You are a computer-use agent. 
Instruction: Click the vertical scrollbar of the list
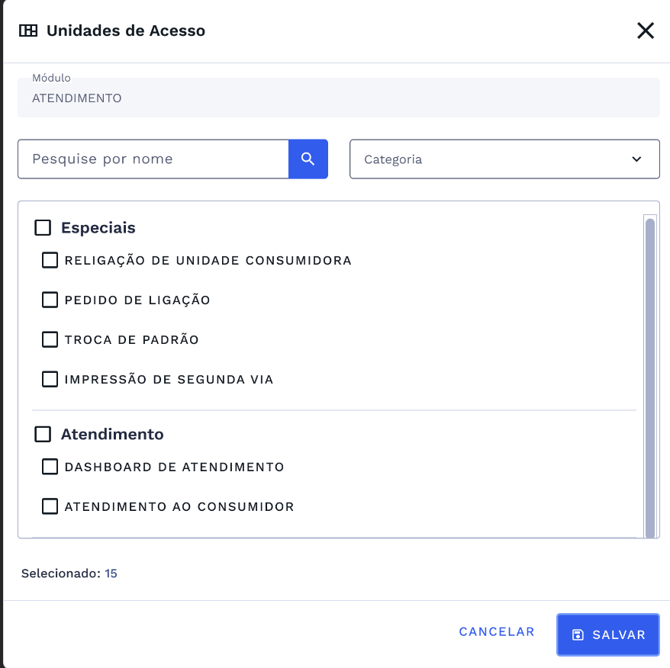point(649,305)
